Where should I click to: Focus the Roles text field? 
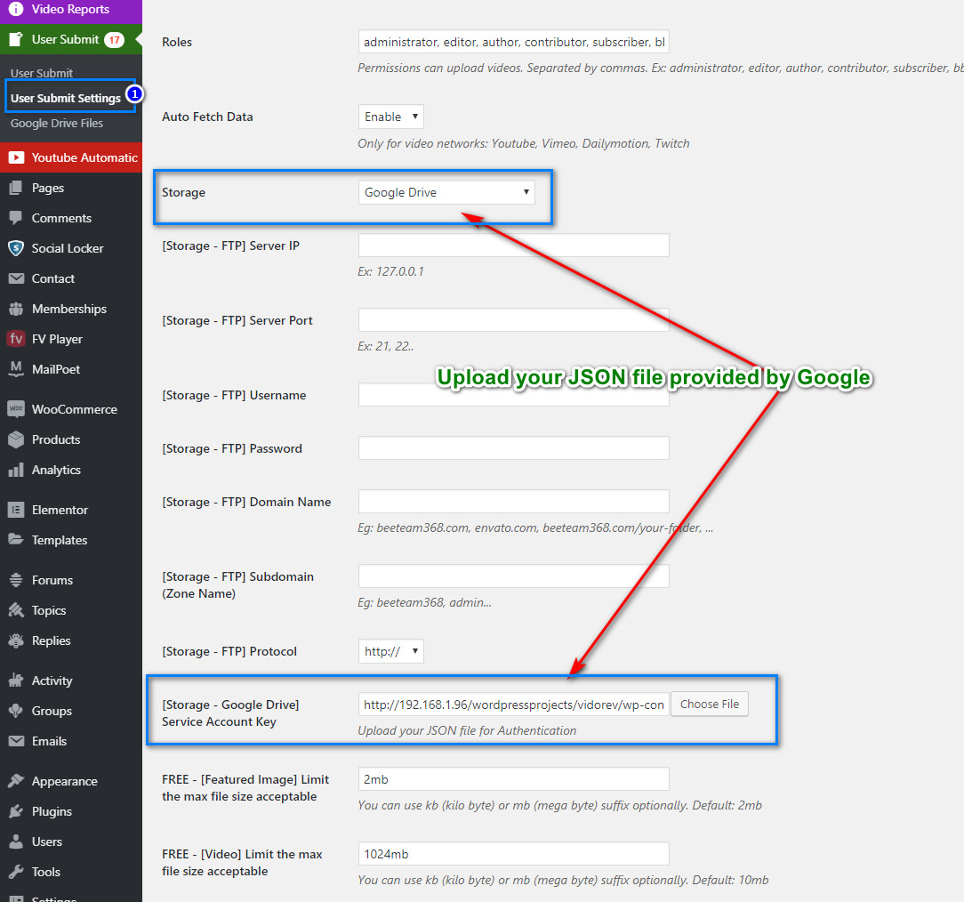pos(513,42)
